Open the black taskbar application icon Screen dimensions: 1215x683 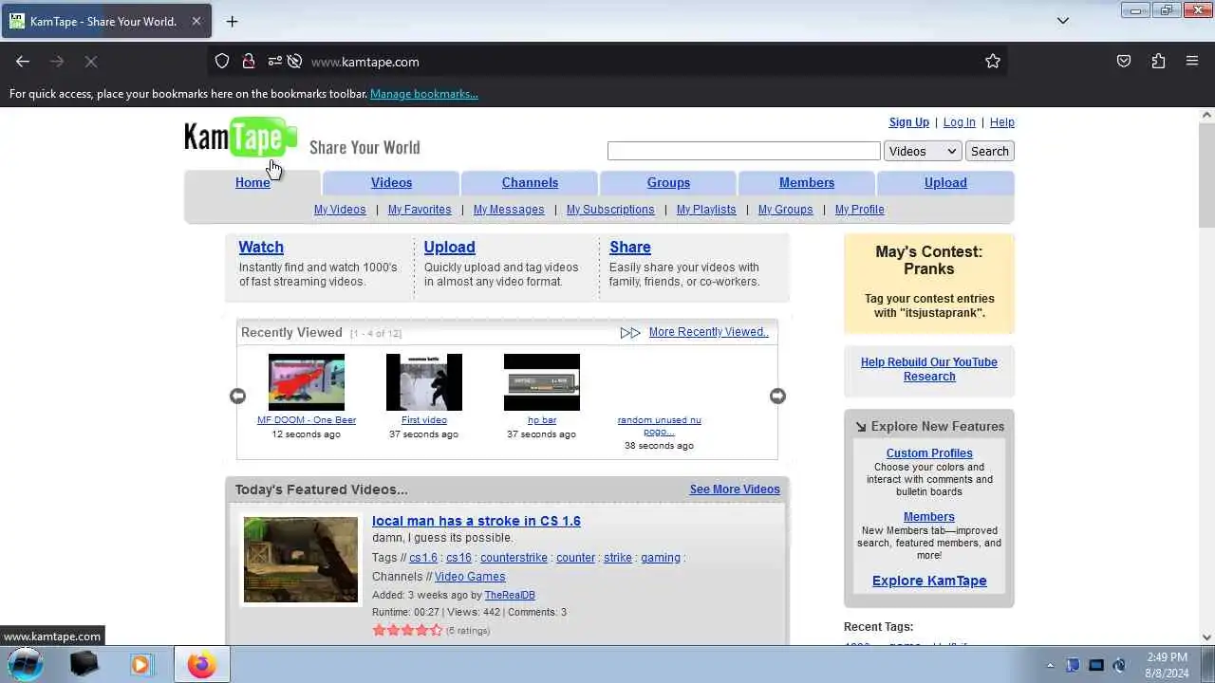(84, 665)
